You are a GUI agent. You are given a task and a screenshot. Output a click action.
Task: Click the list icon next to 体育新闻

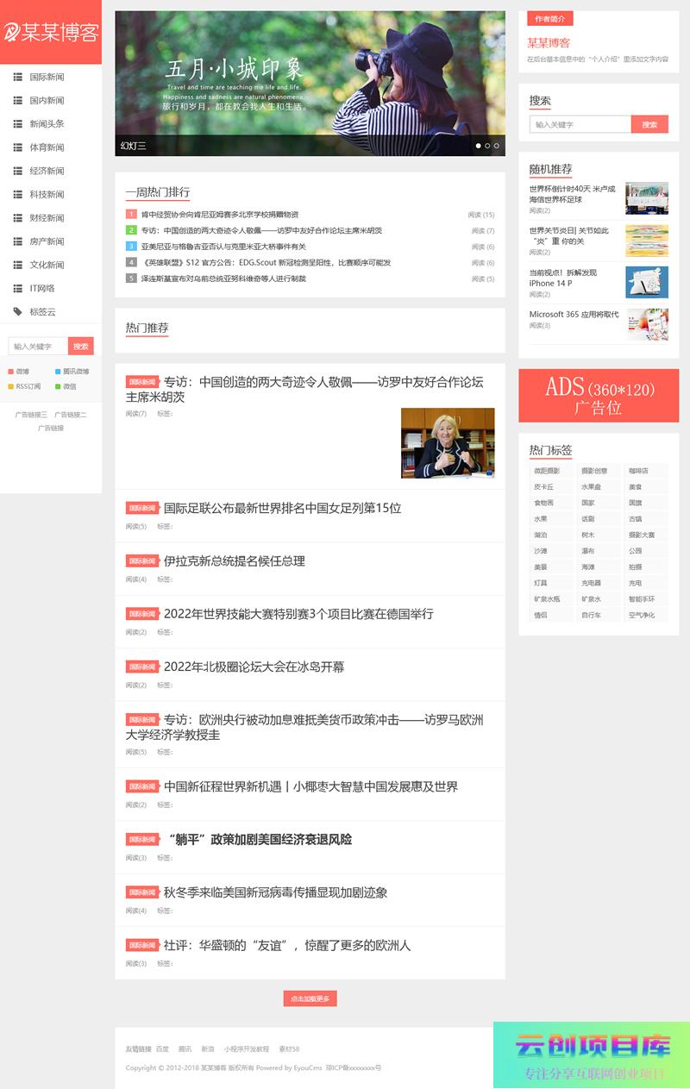coord(17,147)
